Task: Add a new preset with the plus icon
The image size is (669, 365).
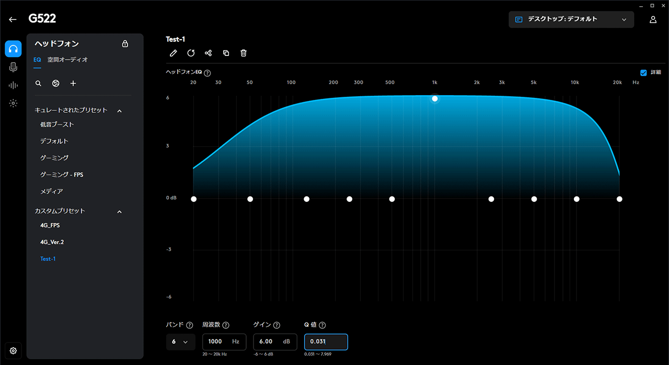Action: tap(73, 83)
